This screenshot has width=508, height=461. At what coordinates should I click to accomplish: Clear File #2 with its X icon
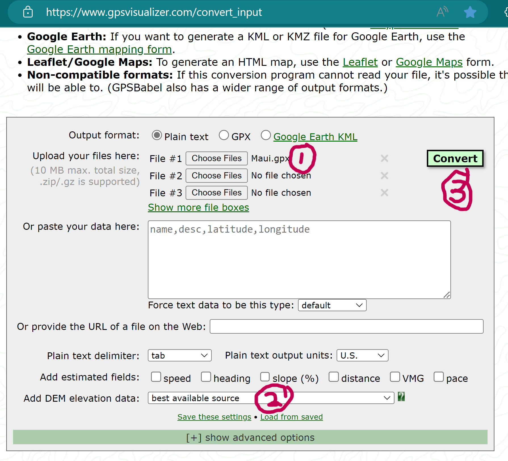[385, 176]
